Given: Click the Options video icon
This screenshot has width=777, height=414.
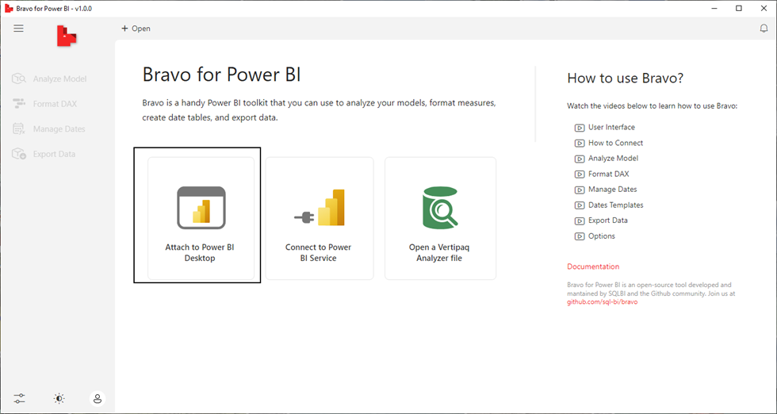Looking at the screenshot, I should coord(580,236).
